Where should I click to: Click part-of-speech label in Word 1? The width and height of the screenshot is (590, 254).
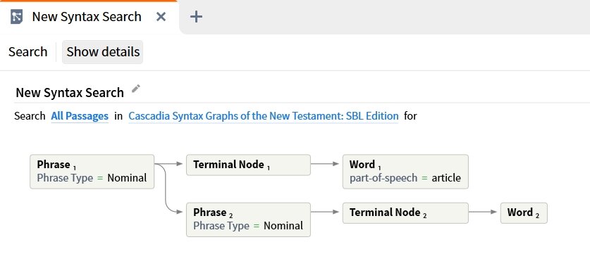(383, 178)
